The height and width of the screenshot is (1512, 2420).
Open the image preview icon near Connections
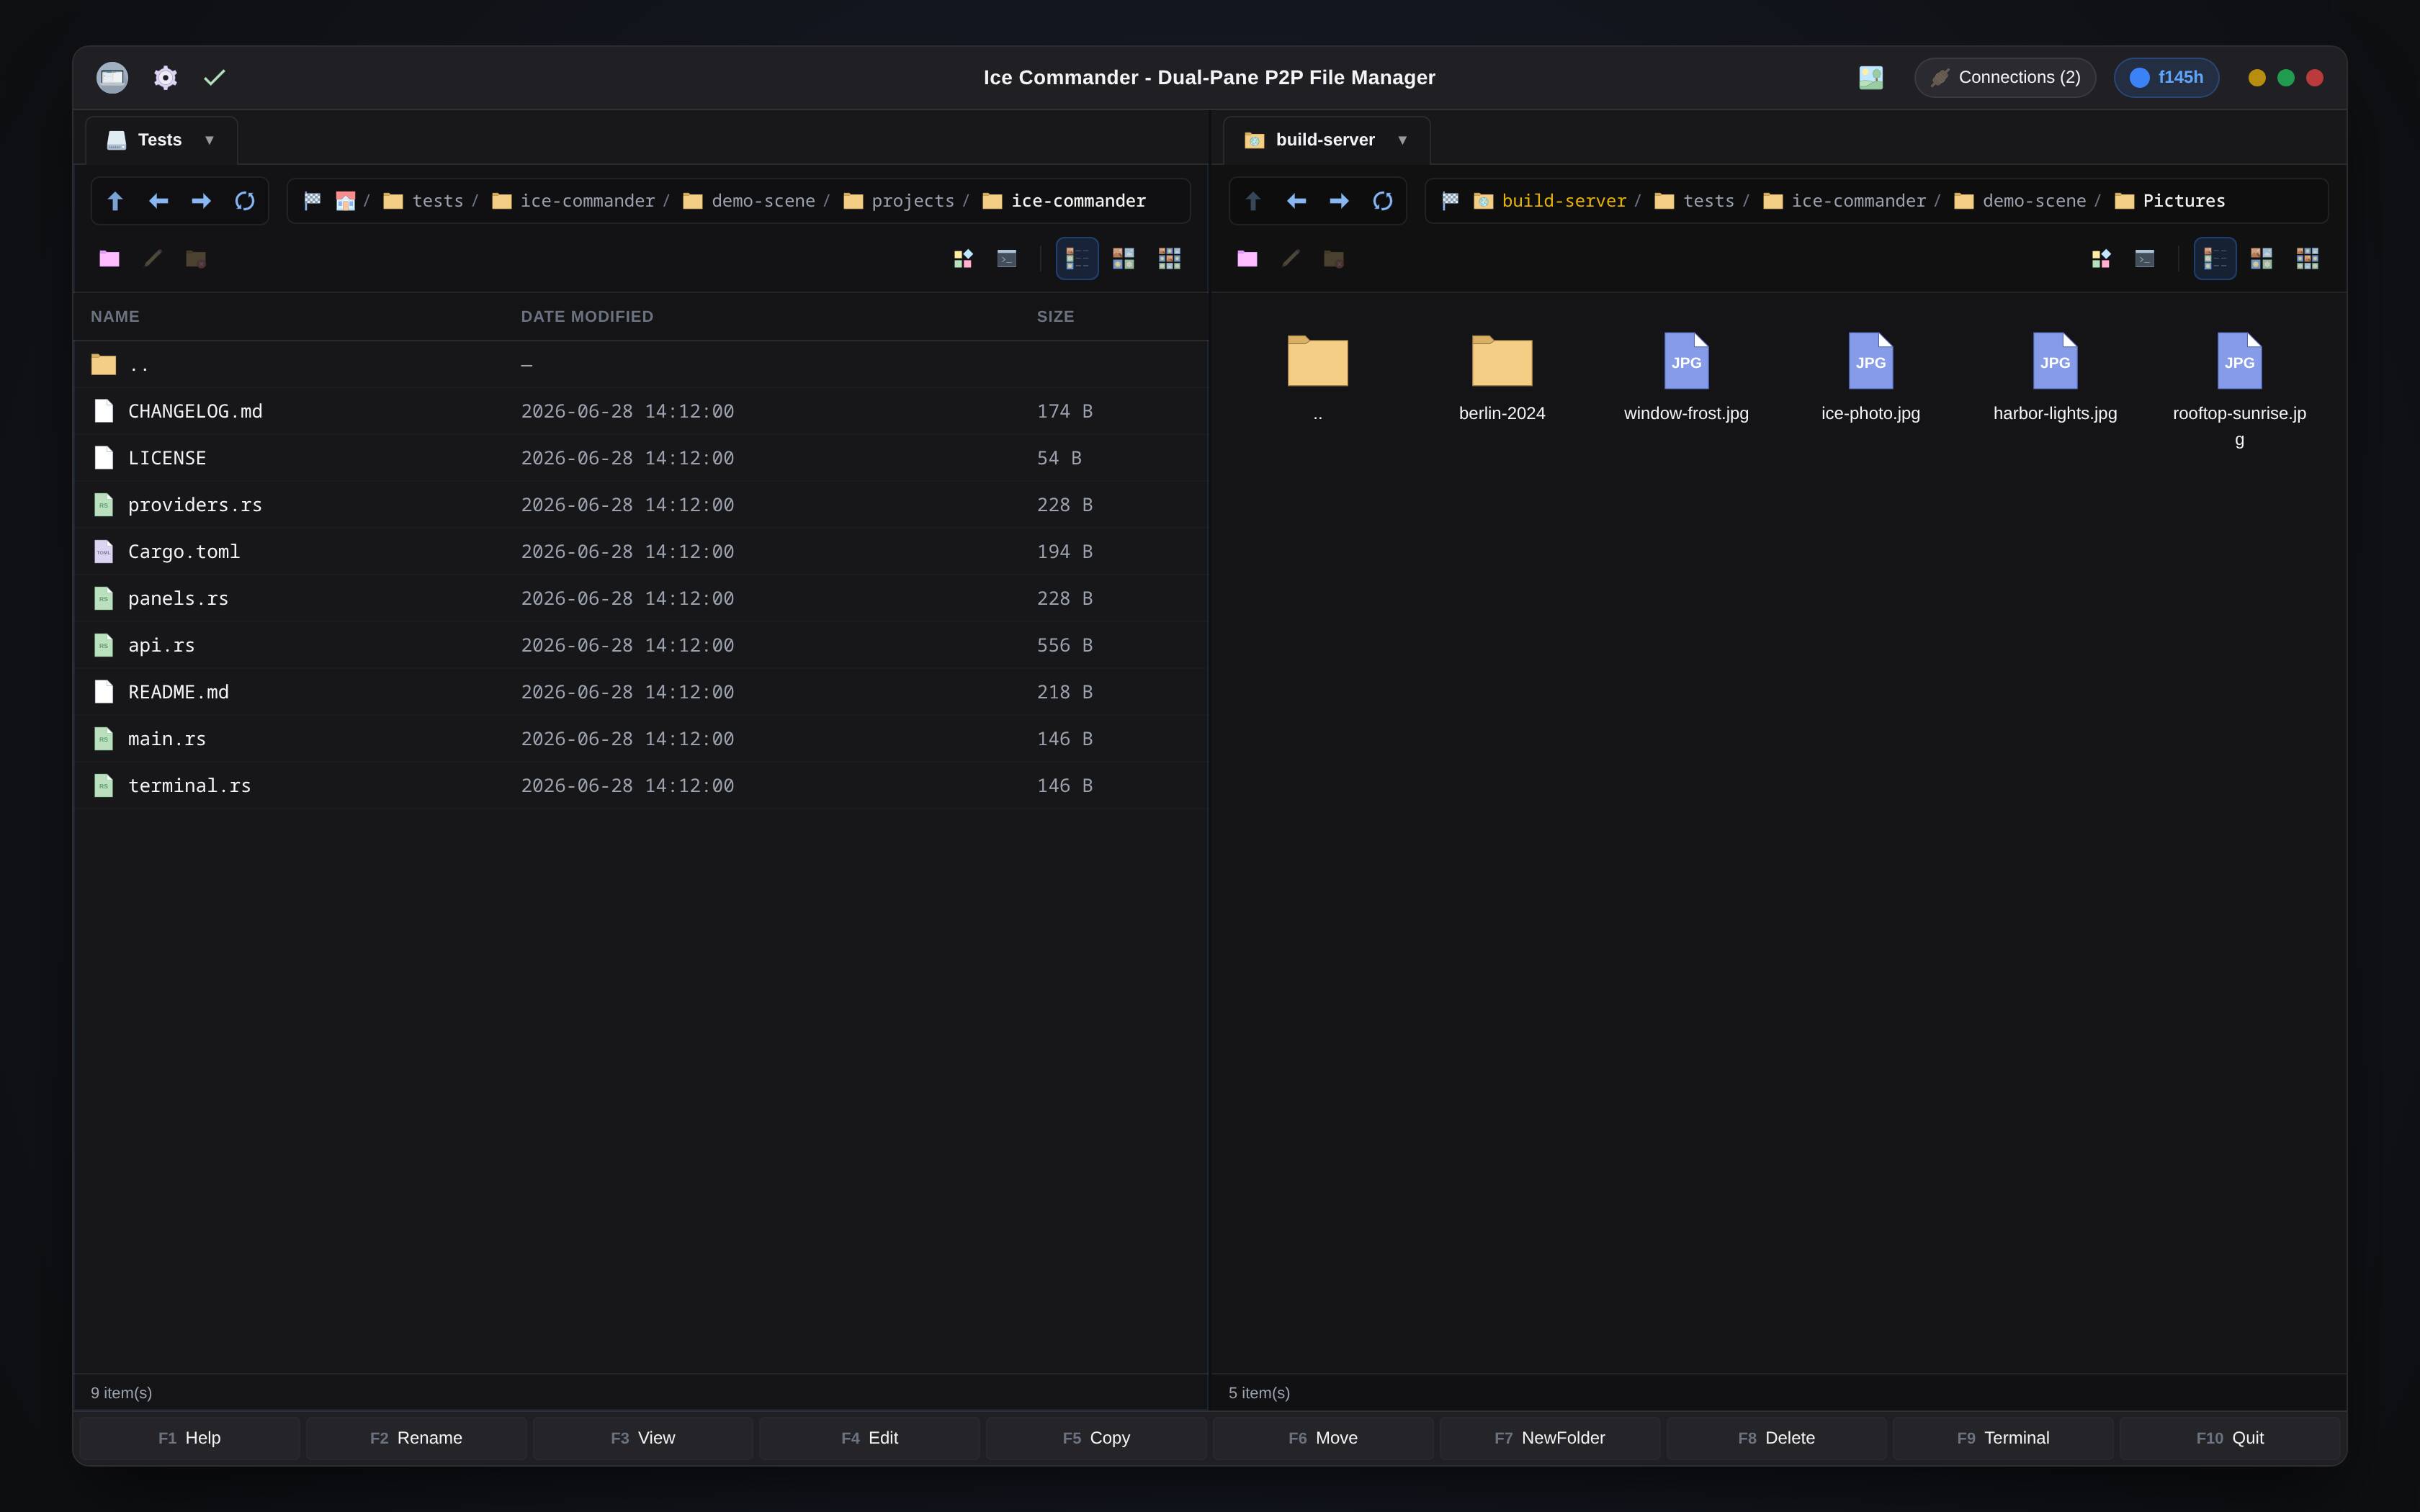coord(1871,77)
